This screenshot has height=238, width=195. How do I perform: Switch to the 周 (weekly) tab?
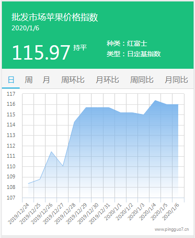pos(29,80)
